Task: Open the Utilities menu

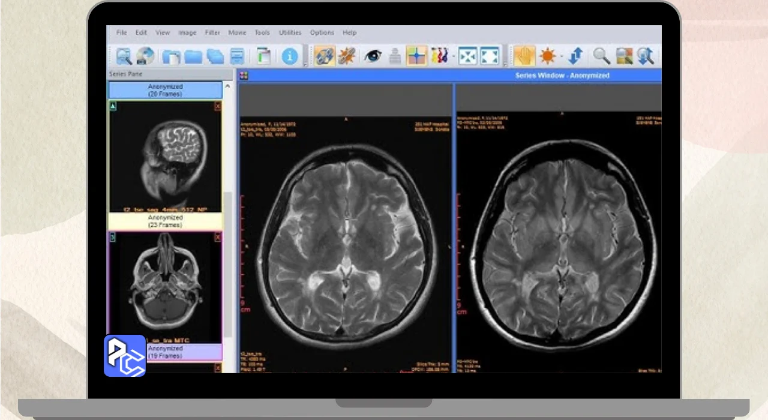Action: click(x=290, y=32)
